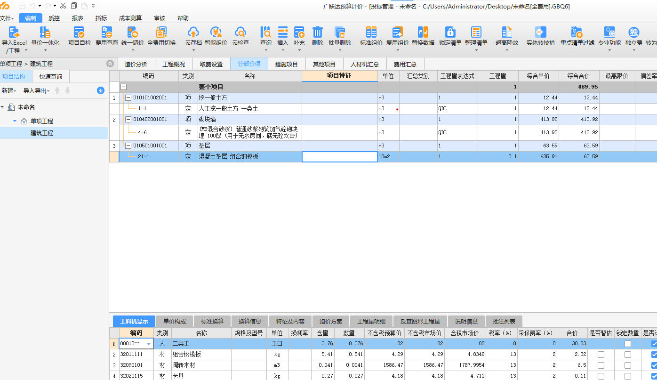Click the 替换数据 replace data icon
The image size is (657, 380).
(423, 32)
